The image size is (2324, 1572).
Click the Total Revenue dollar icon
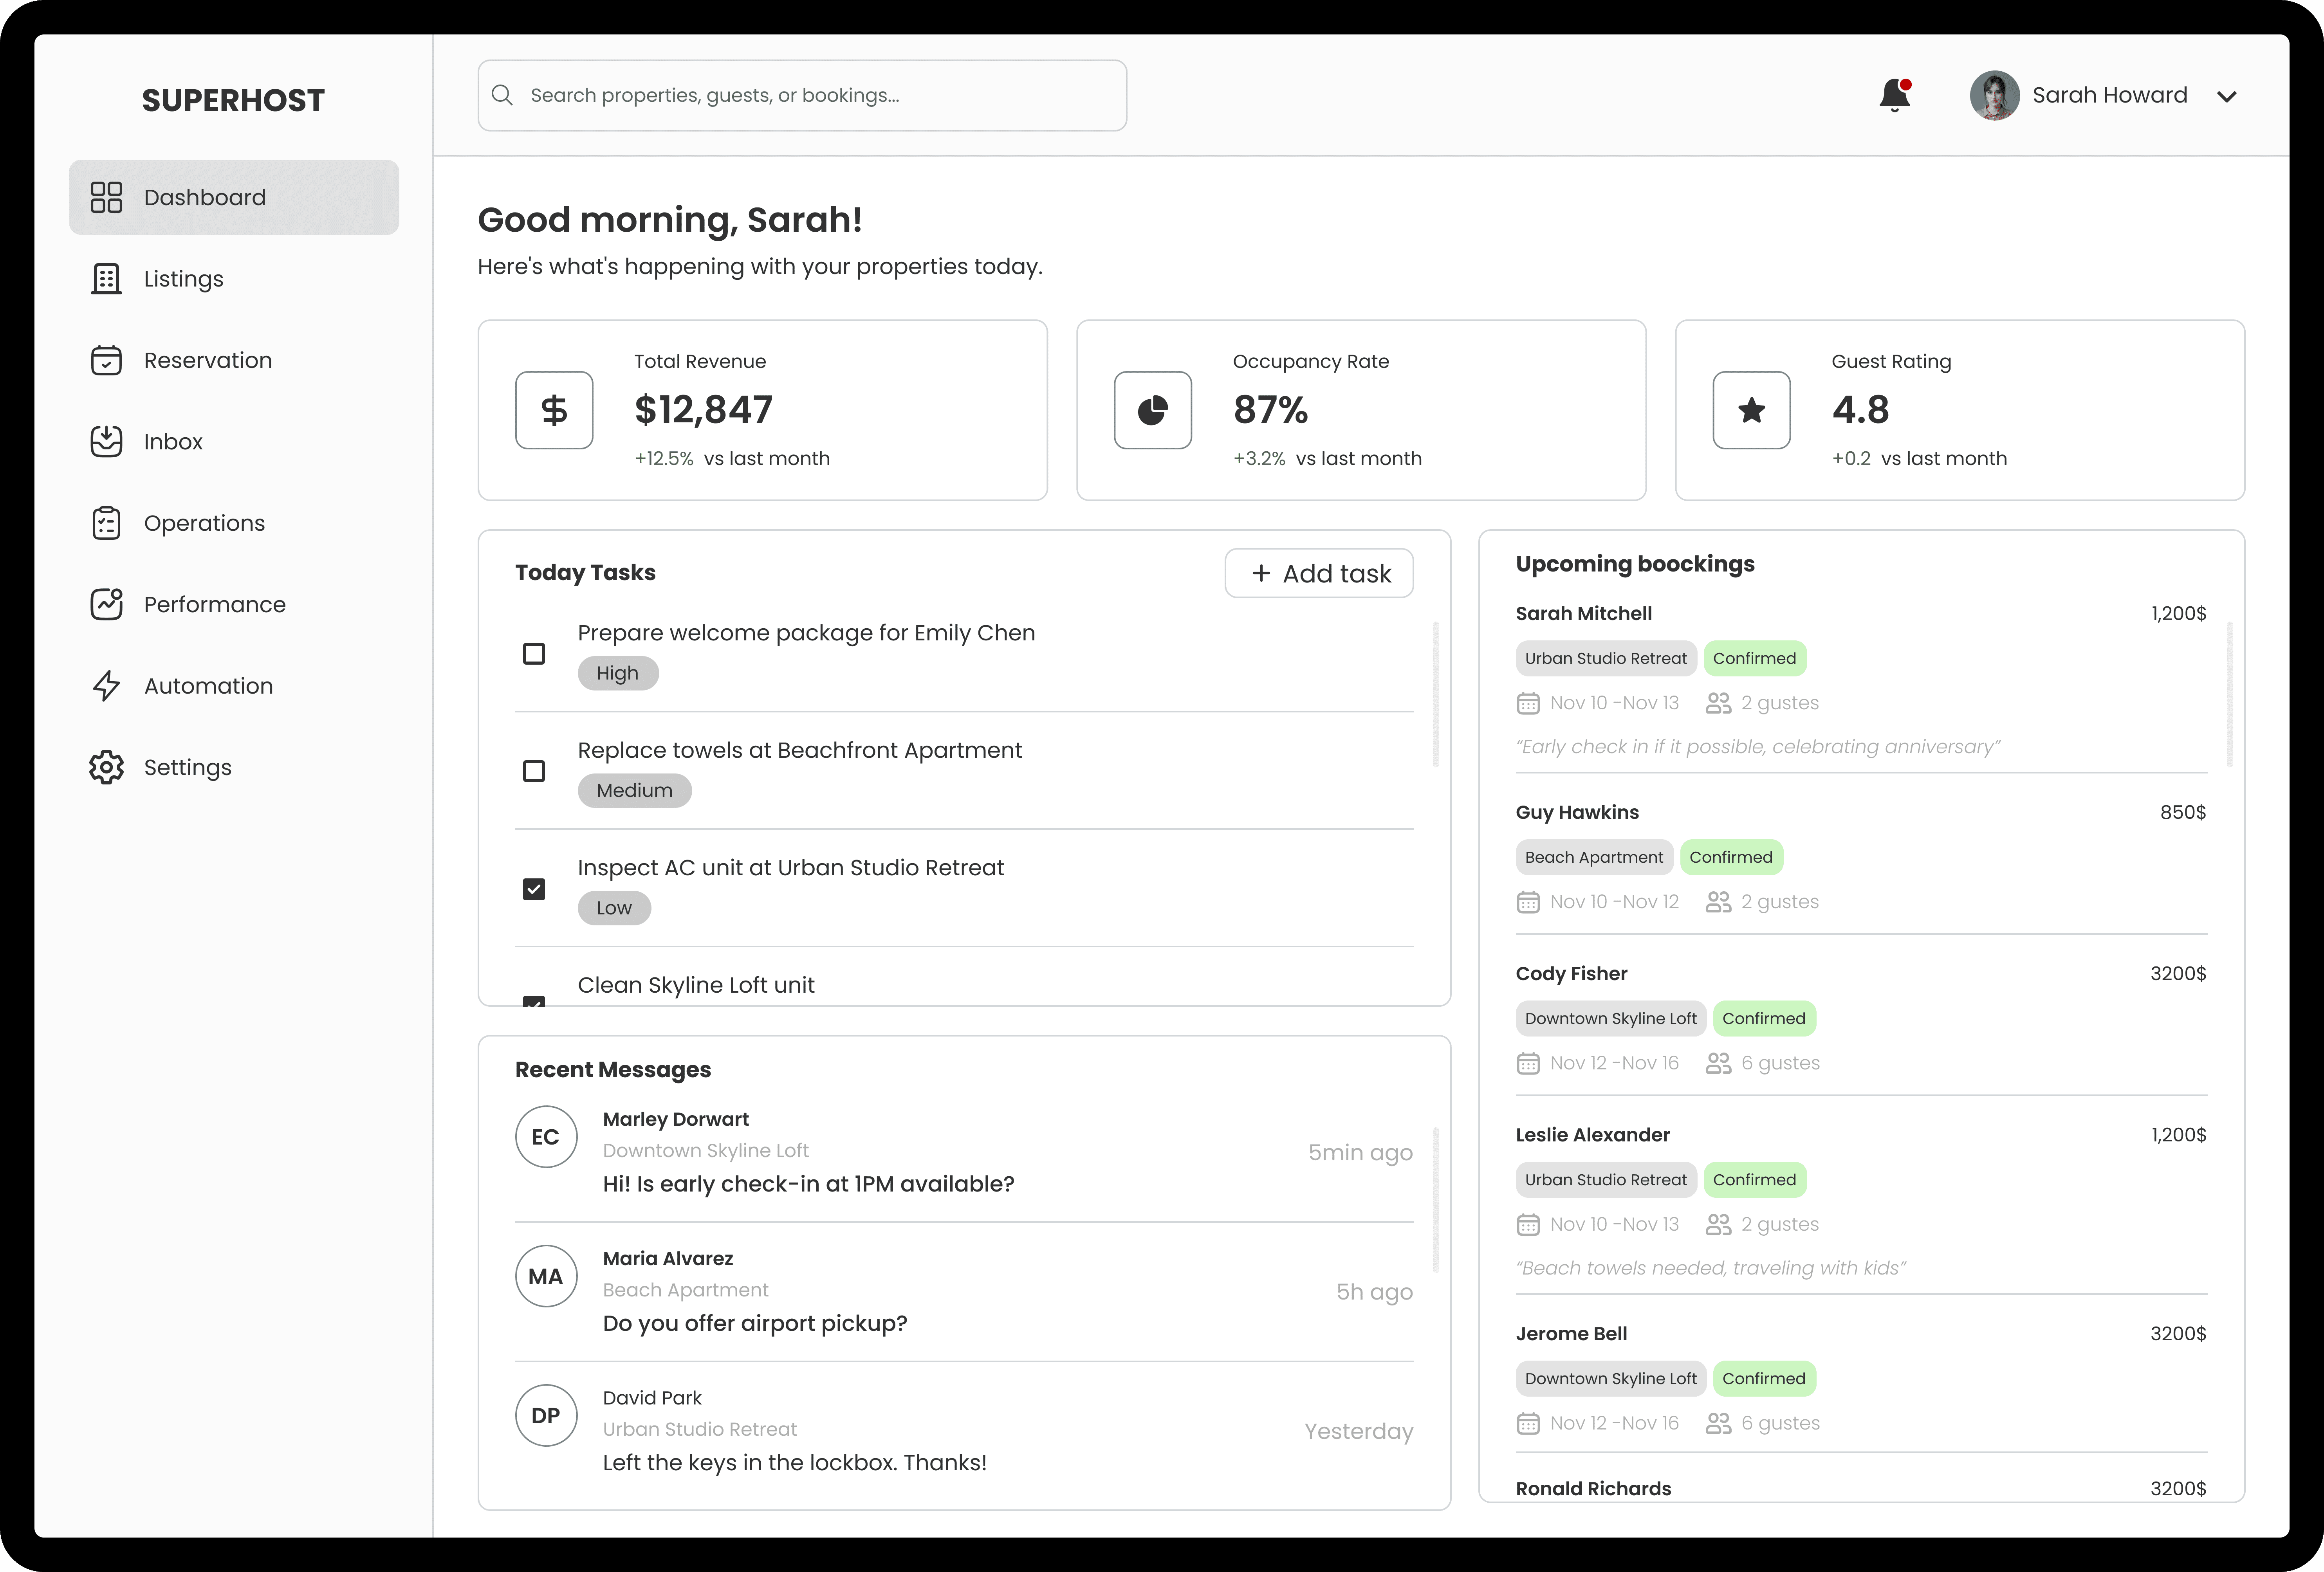coord(554,410)
